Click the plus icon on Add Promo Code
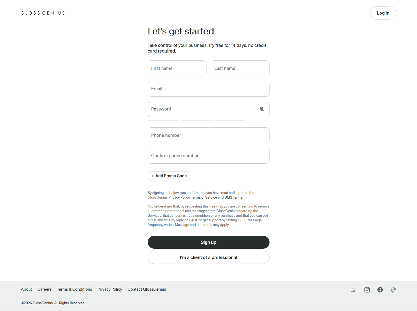This screenshot has width=417, height=311. click(x=152, y=176)
